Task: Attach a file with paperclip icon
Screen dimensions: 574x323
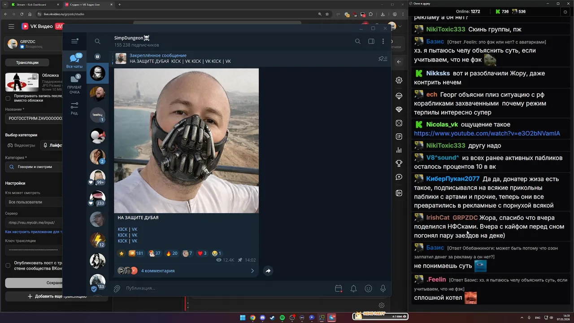Action: coord(117,288)
